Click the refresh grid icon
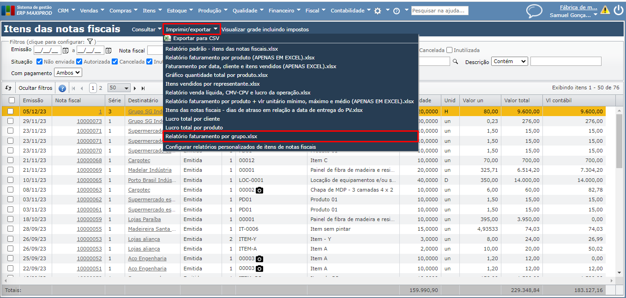The height and width of the screenshot is (298, 626). point(8,88)
